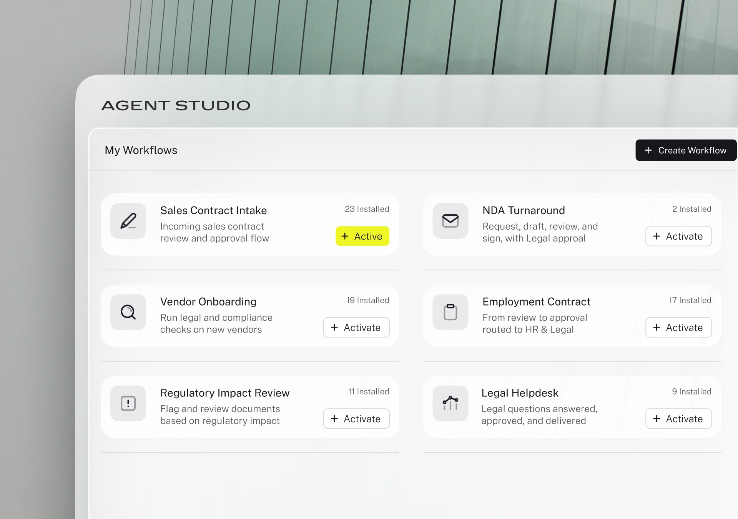Click the magnifying glass icon for Vendor Onboarding
Screen dimensions: 738x519
click(x=128, y=312)
